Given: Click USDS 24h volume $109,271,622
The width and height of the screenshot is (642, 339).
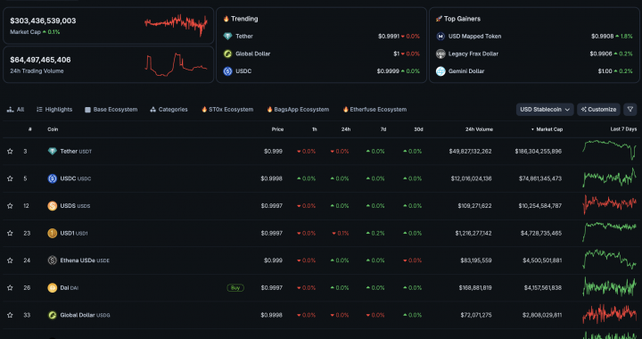Looking at the screenshot, I should pos(475,206).
